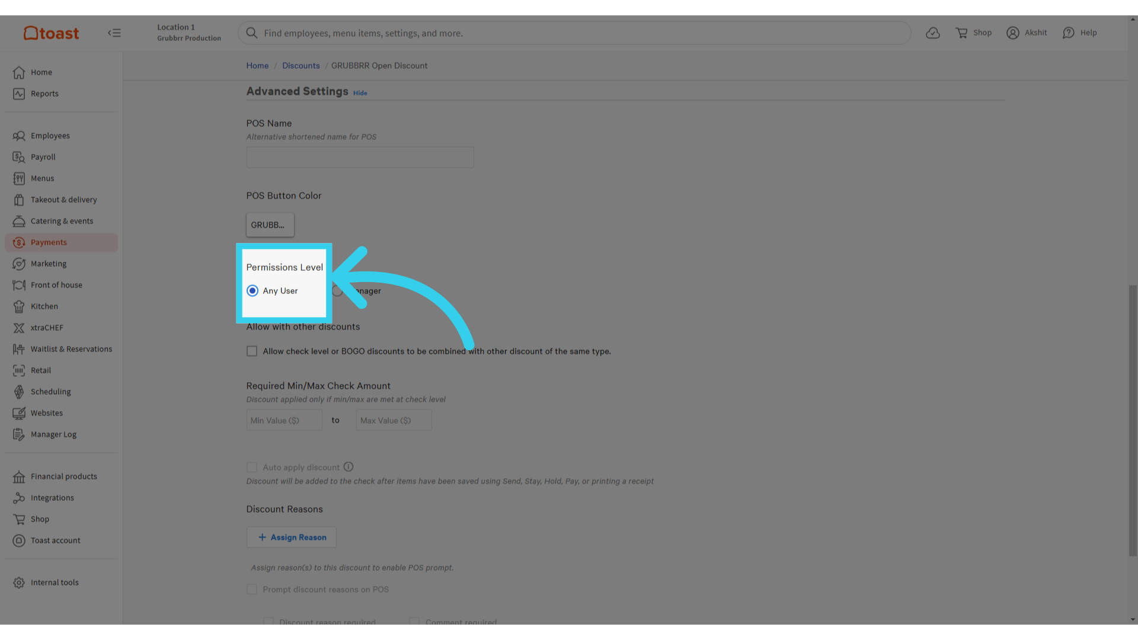Viewport: 1138px width, 640px height.
Task: Click the Max Value ($) field
Action: [x=394, y=421]
